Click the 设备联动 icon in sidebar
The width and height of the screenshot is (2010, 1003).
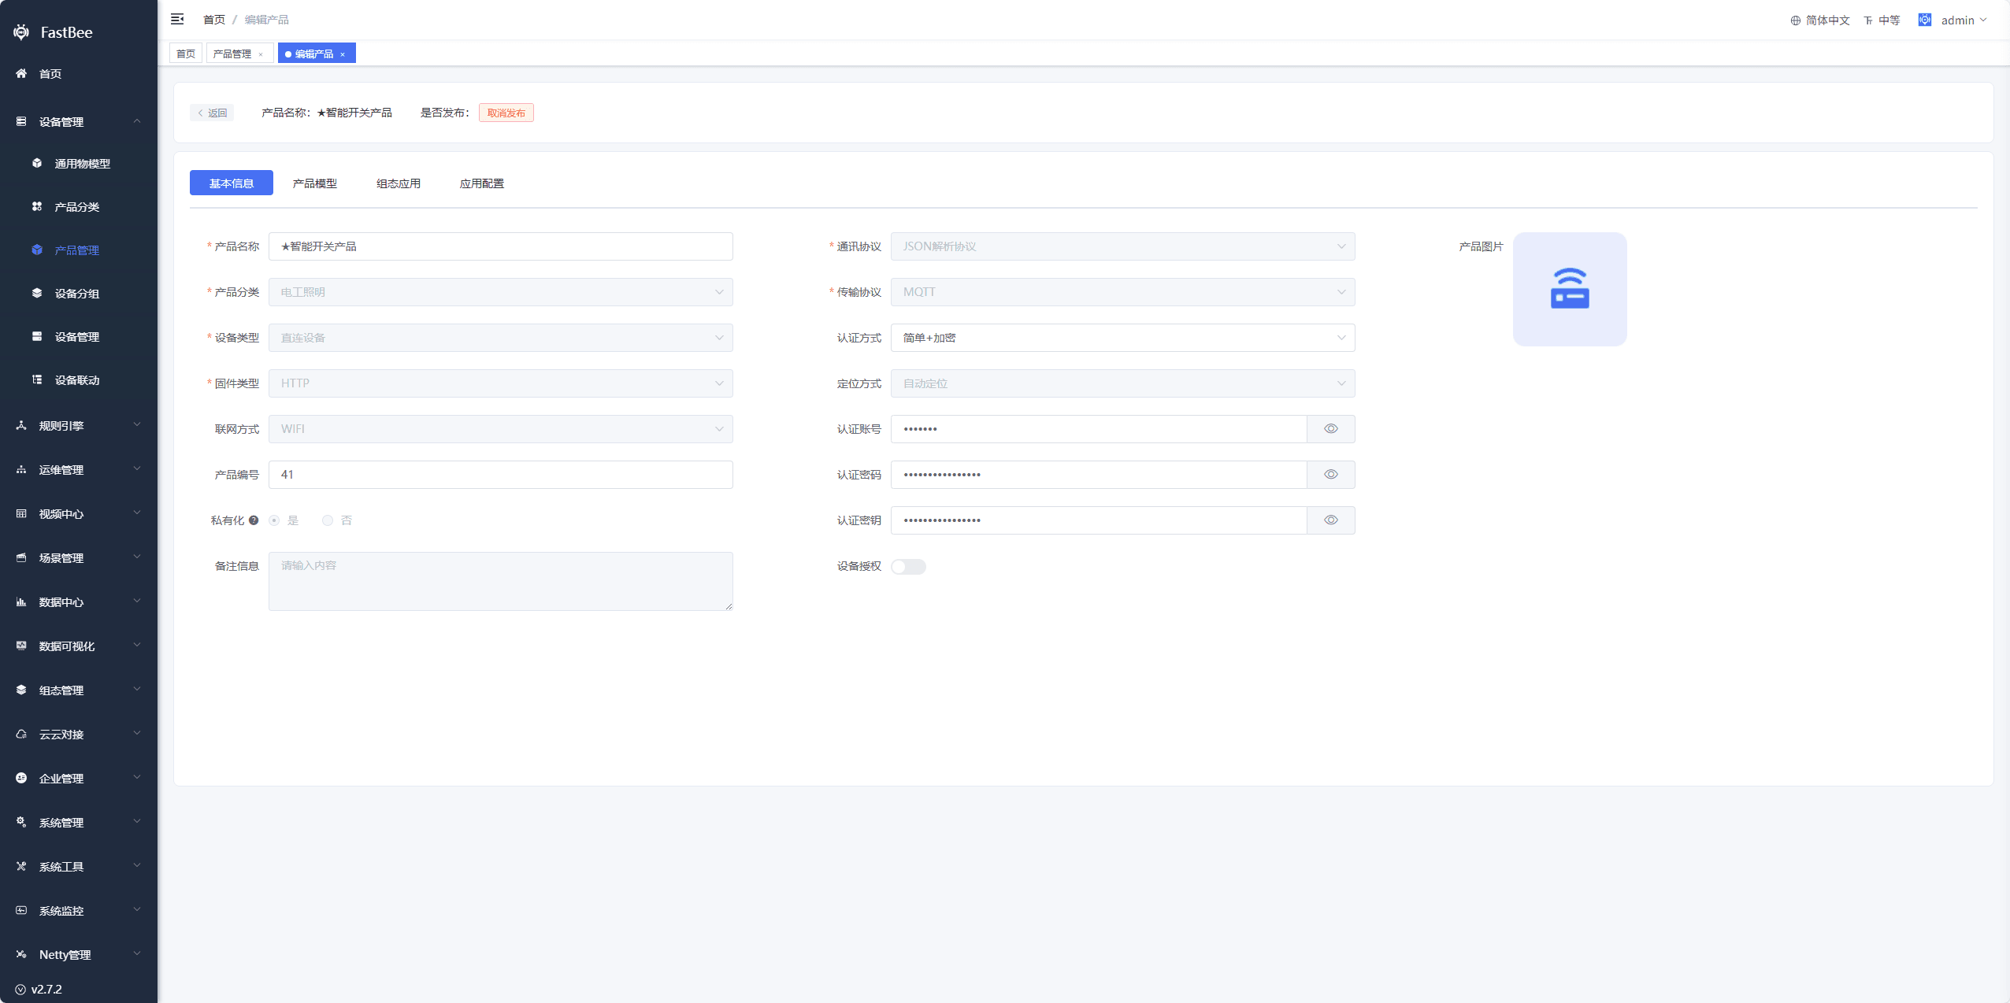pyautogui.click(x=37, y=379)
